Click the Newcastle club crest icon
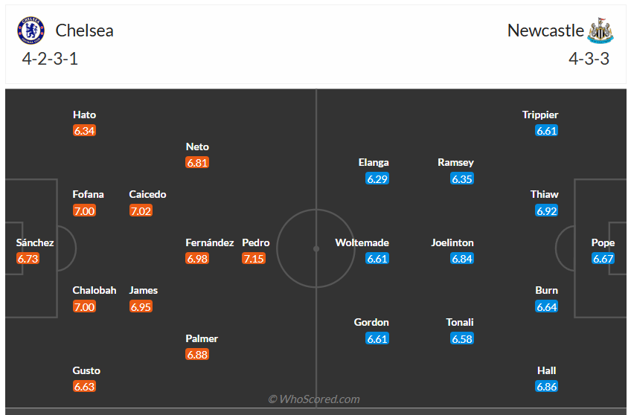 coord(600,30)
